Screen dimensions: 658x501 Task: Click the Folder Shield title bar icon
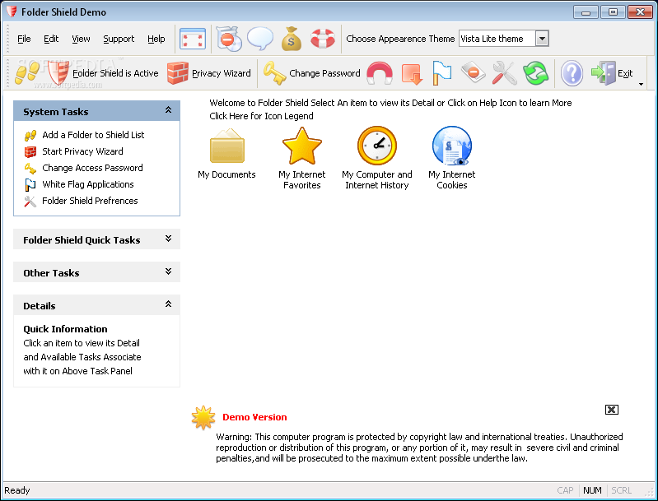click(12, 12)
